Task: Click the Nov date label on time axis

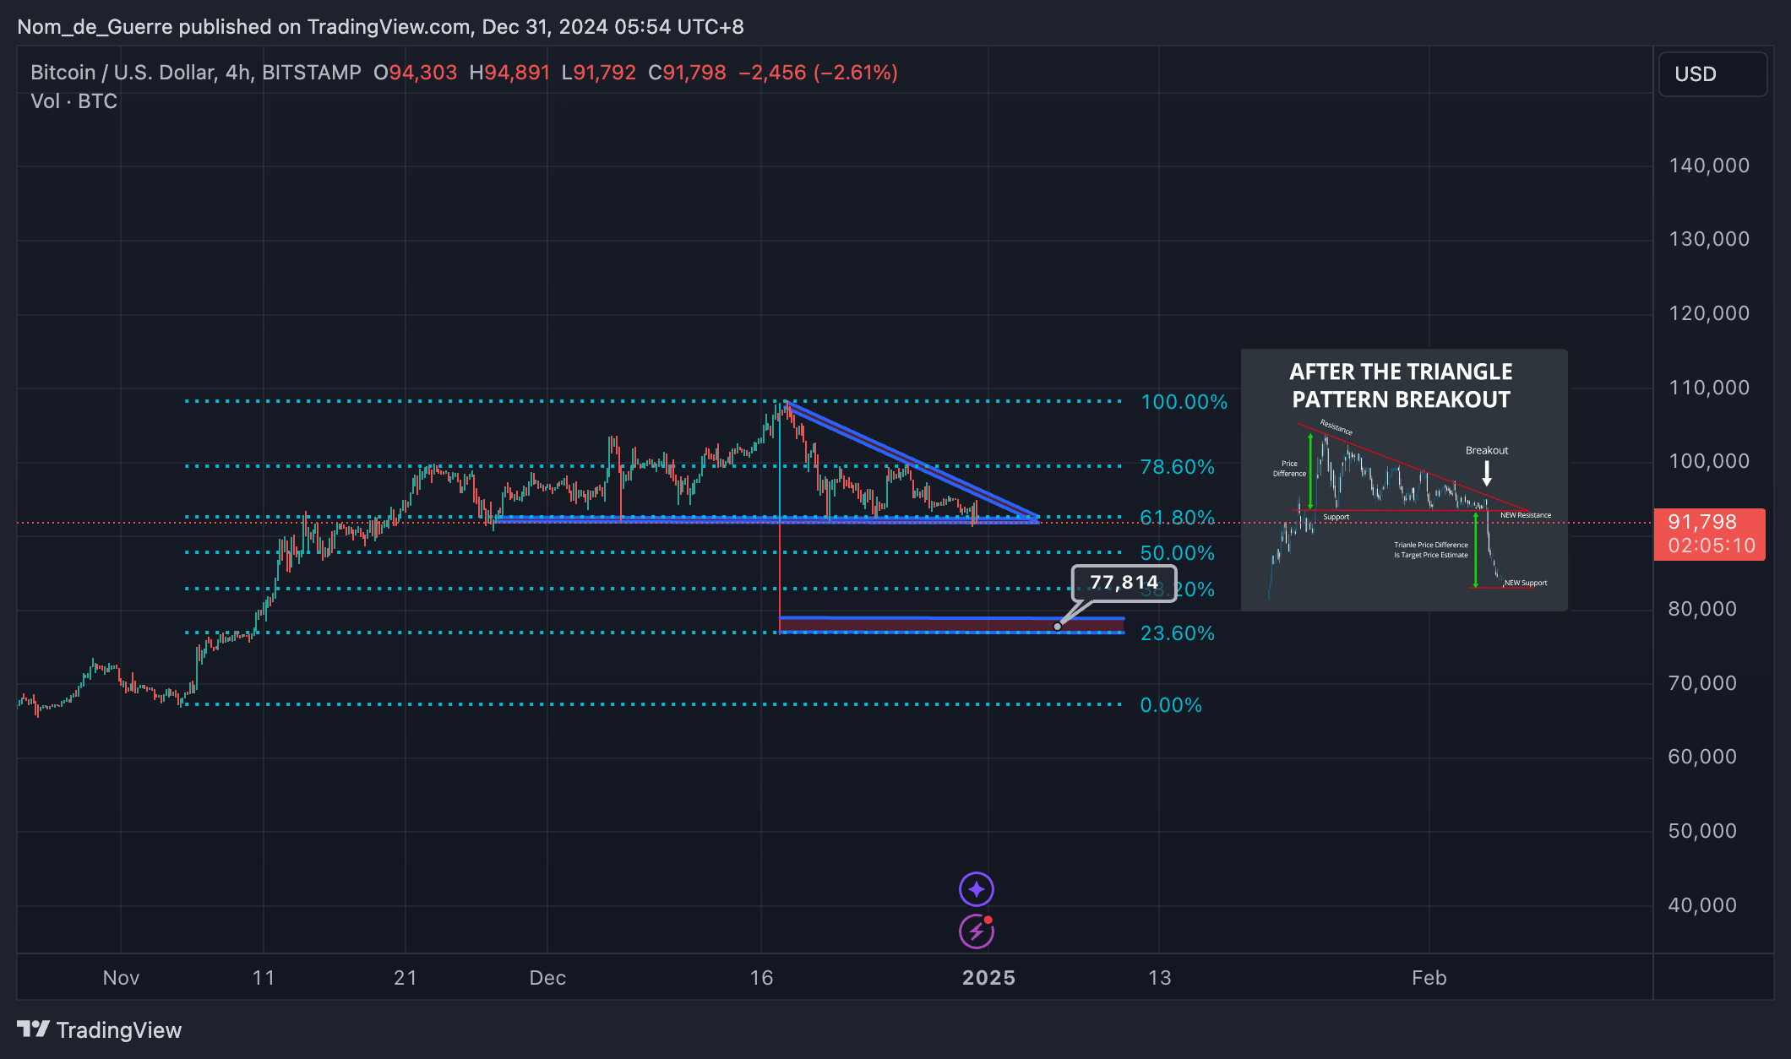Action: [x=121, y=978]
